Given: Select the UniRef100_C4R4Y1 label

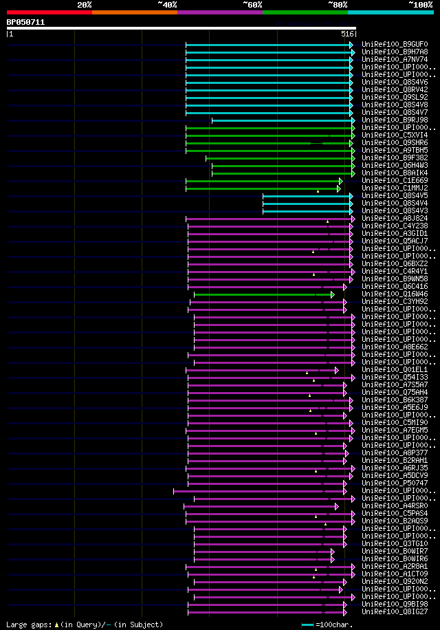Looking at the screenshot, I should [x=395, y=271].
